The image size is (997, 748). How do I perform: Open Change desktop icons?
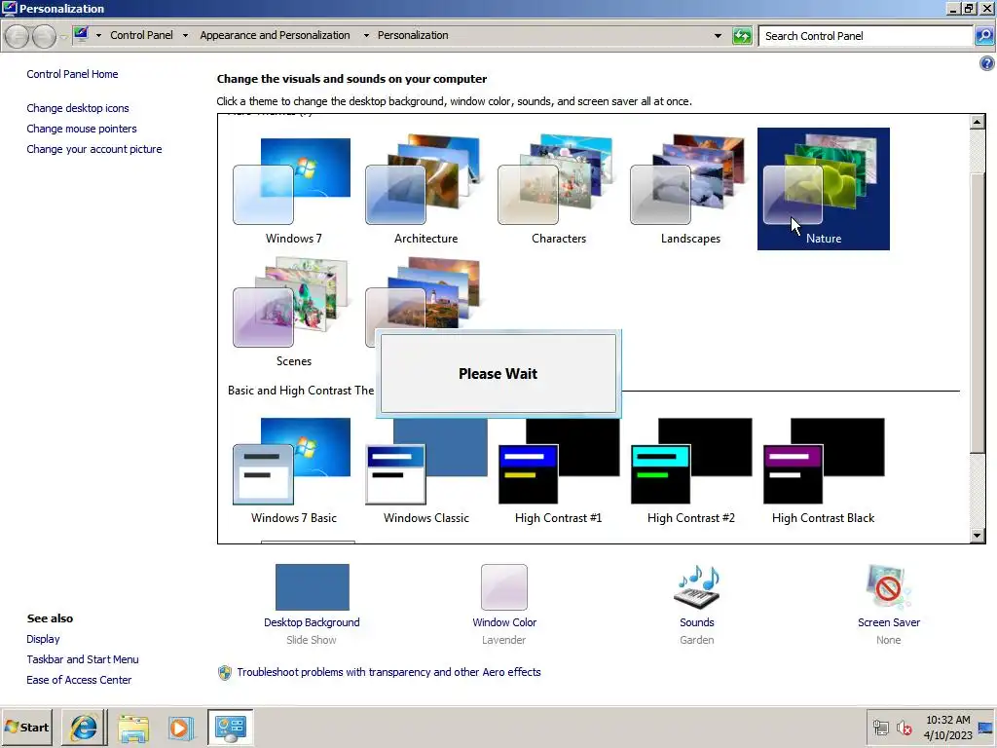point(78,108)
